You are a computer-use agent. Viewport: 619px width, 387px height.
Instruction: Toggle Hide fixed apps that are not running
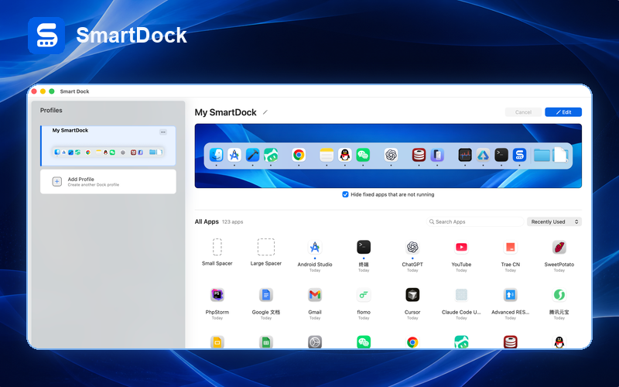[345, 194]
